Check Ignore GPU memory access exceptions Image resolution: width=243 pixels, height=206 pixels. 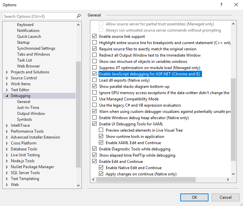pos(94,92)
